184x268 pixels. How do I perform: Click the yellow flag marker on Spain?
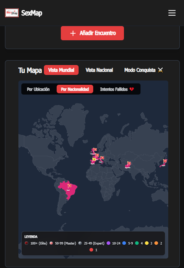pyautogui.click(x=94, y=159)
